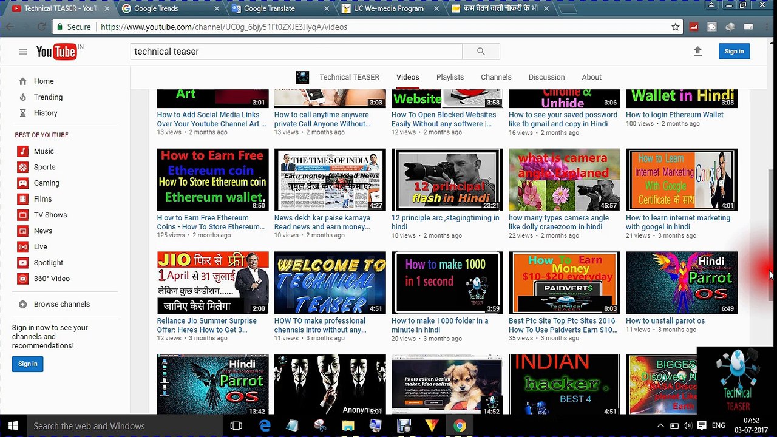
Task: Play the Welcome to Technical Teaser thumbnail
Action: [x=330, y=283]
